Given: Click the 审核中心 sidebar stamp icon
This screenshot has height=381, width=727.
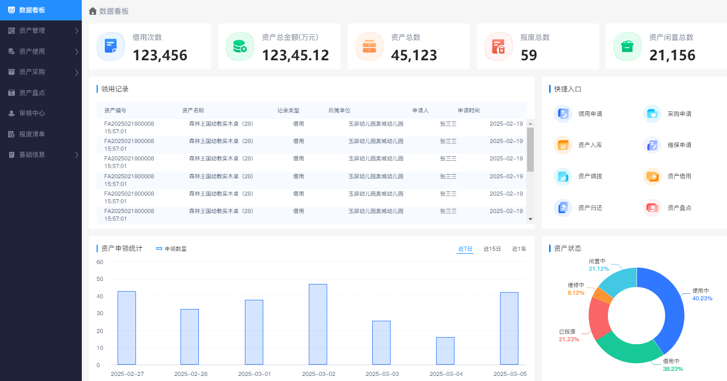Looking at the screenshot, I should click(x=11, y=113).
